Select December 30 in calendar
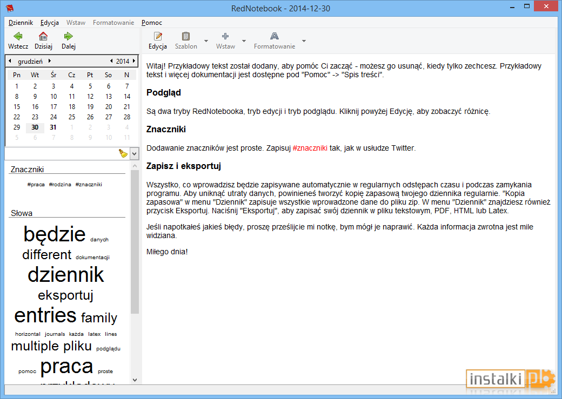Image resolution: width=562 pixels, height=399 pixels. pos(35,127)
